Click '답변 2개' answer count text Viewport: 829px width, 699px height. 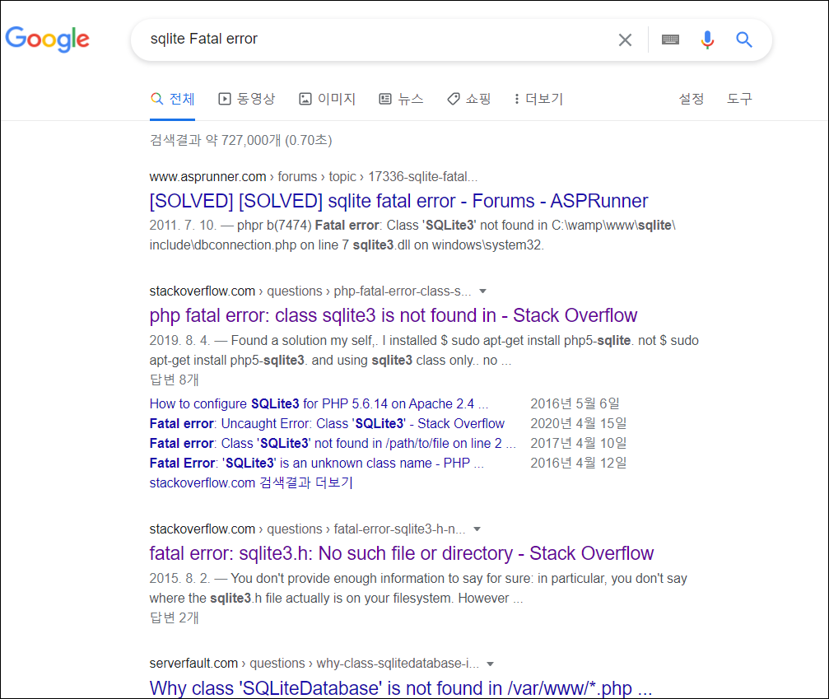tap(174, 617)
